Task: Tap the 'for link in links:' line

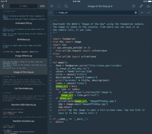Action: click(x=68, y=89)
